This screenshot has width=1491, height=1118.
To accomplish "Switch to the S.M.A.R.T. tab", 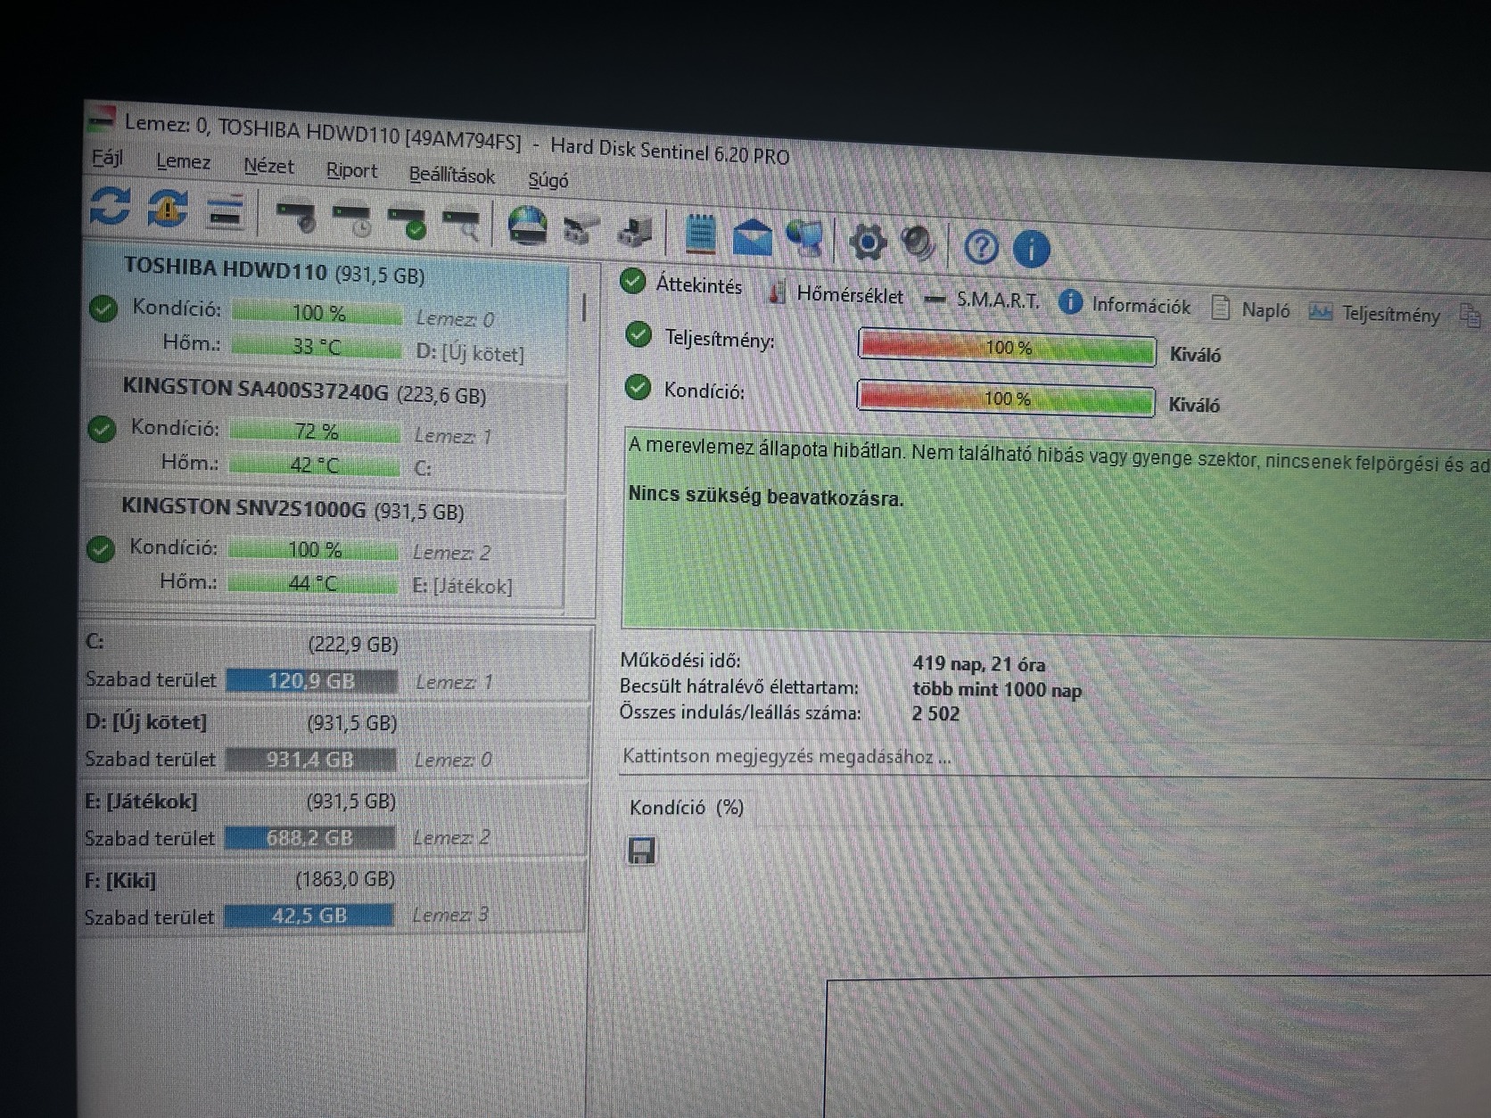I will coord(982,300).
